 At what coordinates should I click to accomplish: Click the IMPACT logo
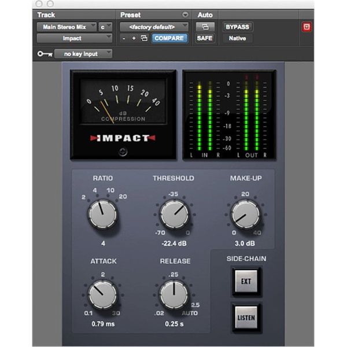pyautogui.click(x=123, y=138)
